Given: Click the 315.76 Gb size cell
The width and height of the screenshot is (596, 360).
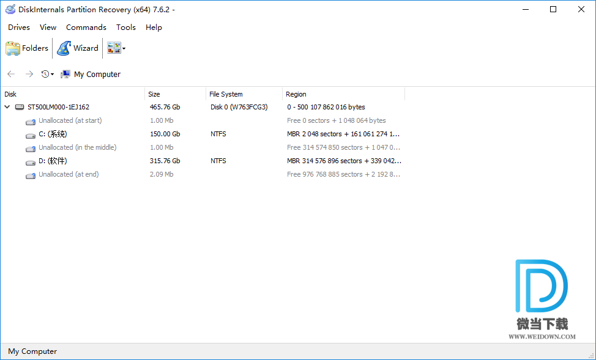Looking at the screenshot, I should [165, 161].
